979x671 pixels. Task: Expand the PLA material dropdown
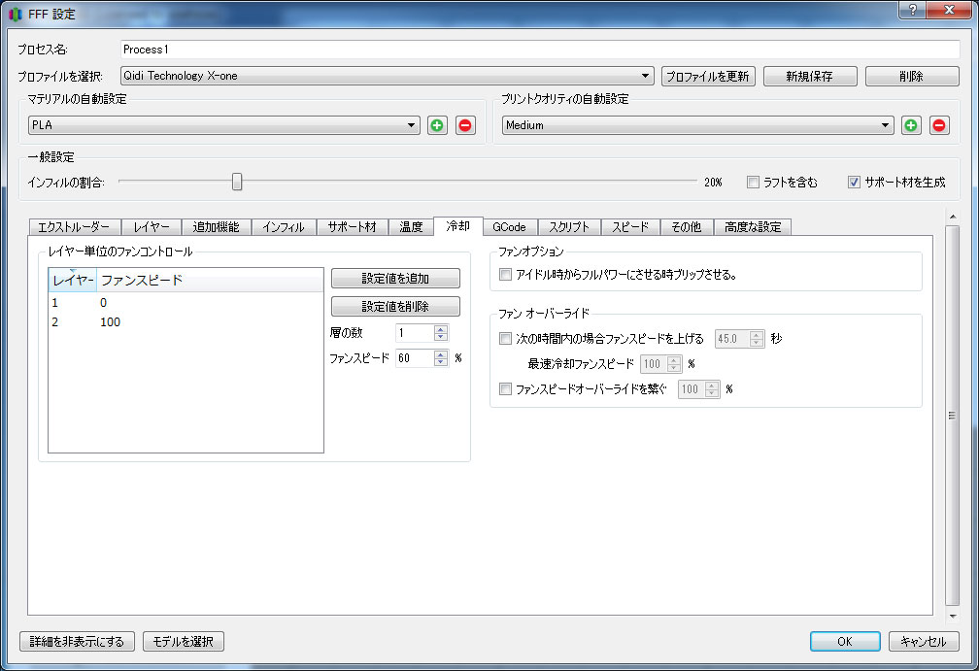(412, 125)
